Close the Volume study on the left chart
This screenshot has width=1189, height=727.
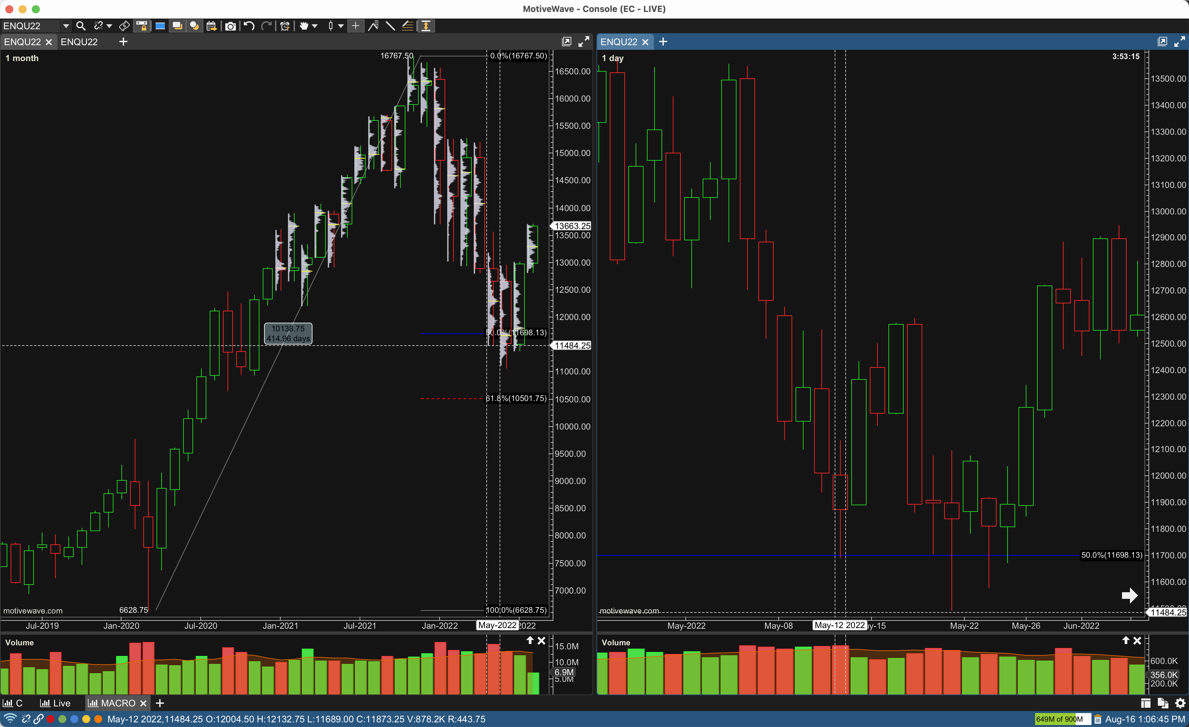(x=541, y=641)
